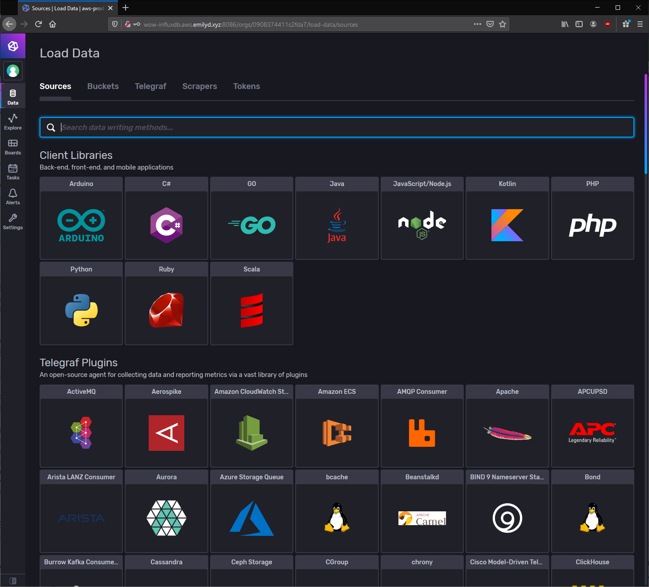Select the Beanstalkd Camel plugin logo
The image size is (649, 587).
pyautogui.click(x=422, y=518)
